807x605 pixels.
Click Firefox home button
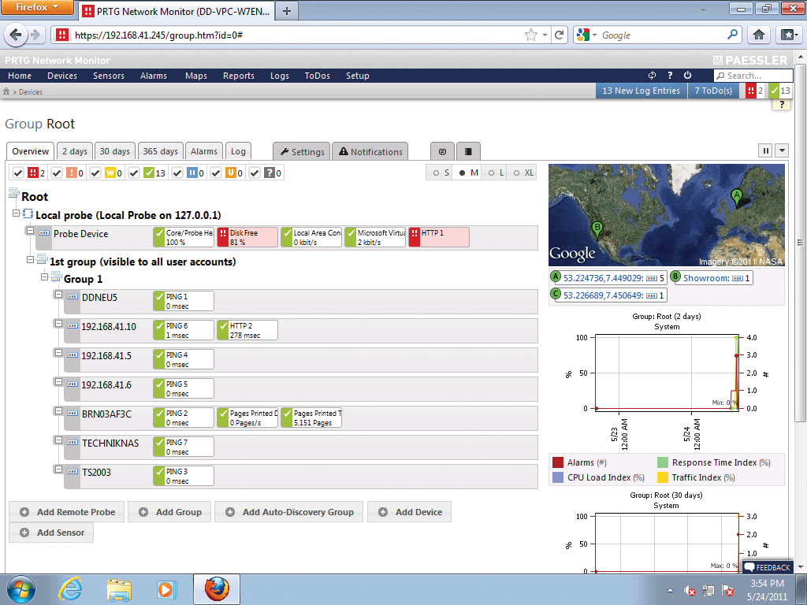click(x=759, y=35)
